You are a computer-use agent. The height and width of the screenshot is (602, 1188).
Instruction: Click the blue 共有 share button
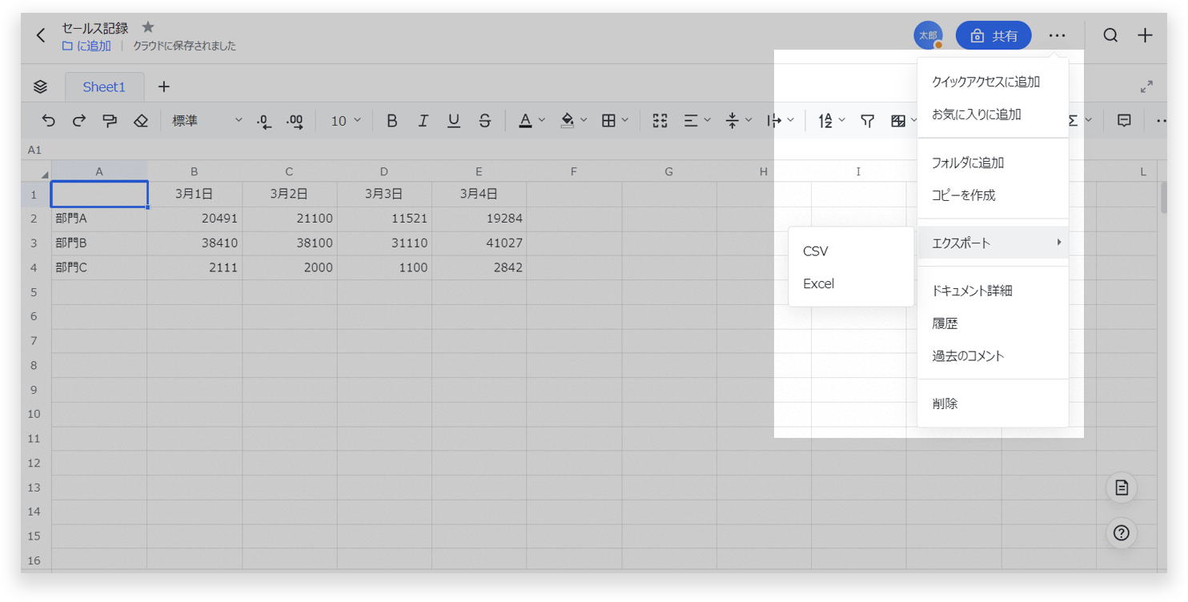coord(993,36)
